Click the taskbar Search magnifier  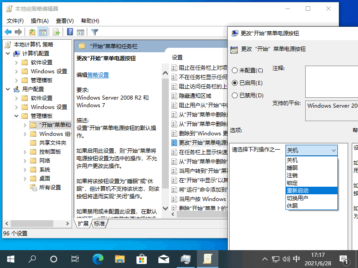(x=32, y=259)
